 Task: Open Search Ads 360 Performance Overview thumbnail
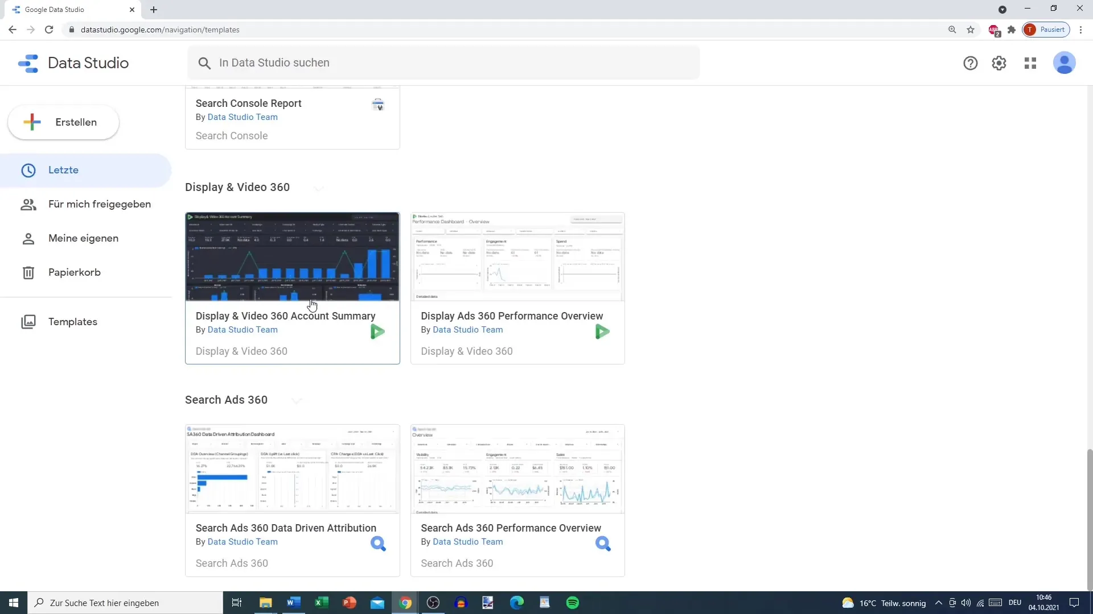(517, 469)
